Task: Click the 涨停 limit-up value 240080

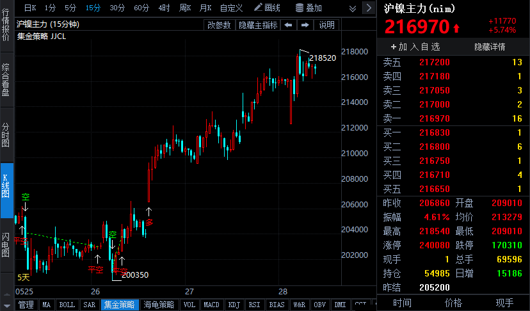Action: [x=435, y=245]
